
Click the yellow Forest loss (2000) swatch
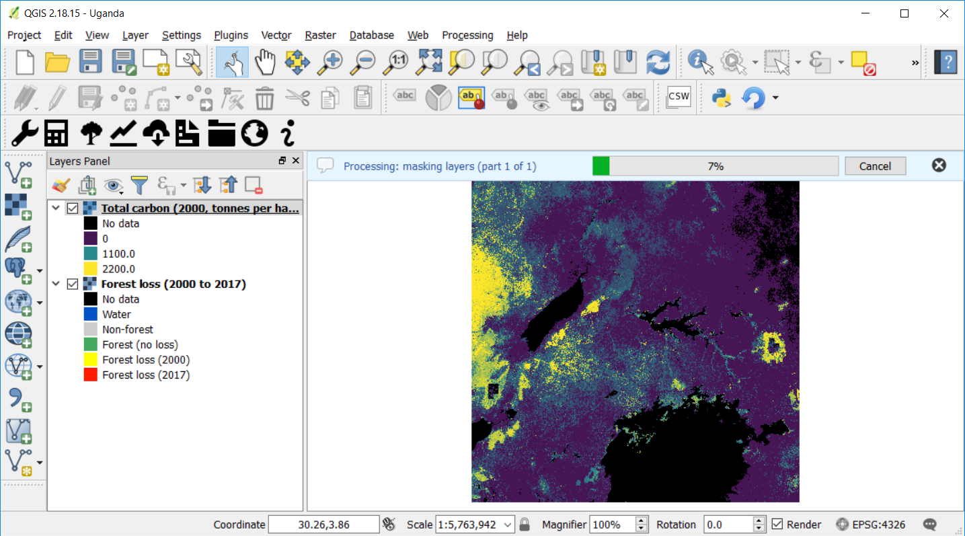tap(91, 360)
